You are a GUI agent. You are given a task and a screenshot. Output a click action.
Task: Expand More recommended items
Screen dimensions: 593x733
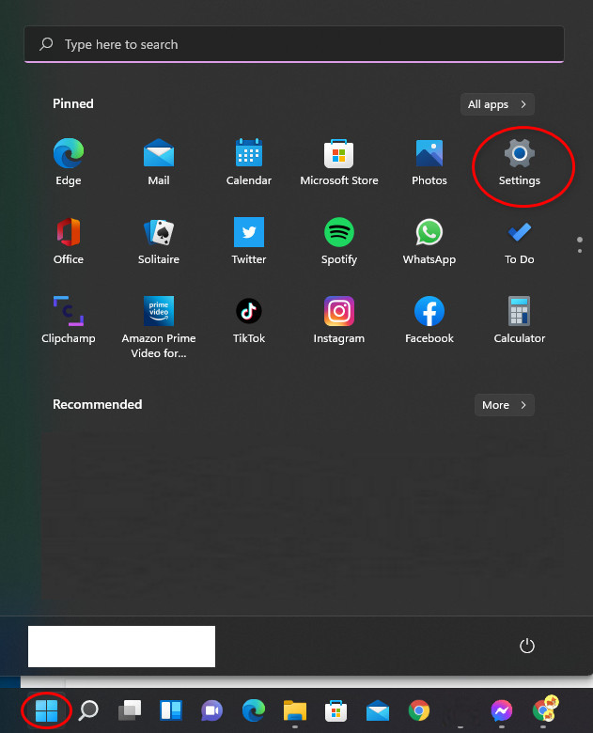pyautogui.click(x=504, y=405)
